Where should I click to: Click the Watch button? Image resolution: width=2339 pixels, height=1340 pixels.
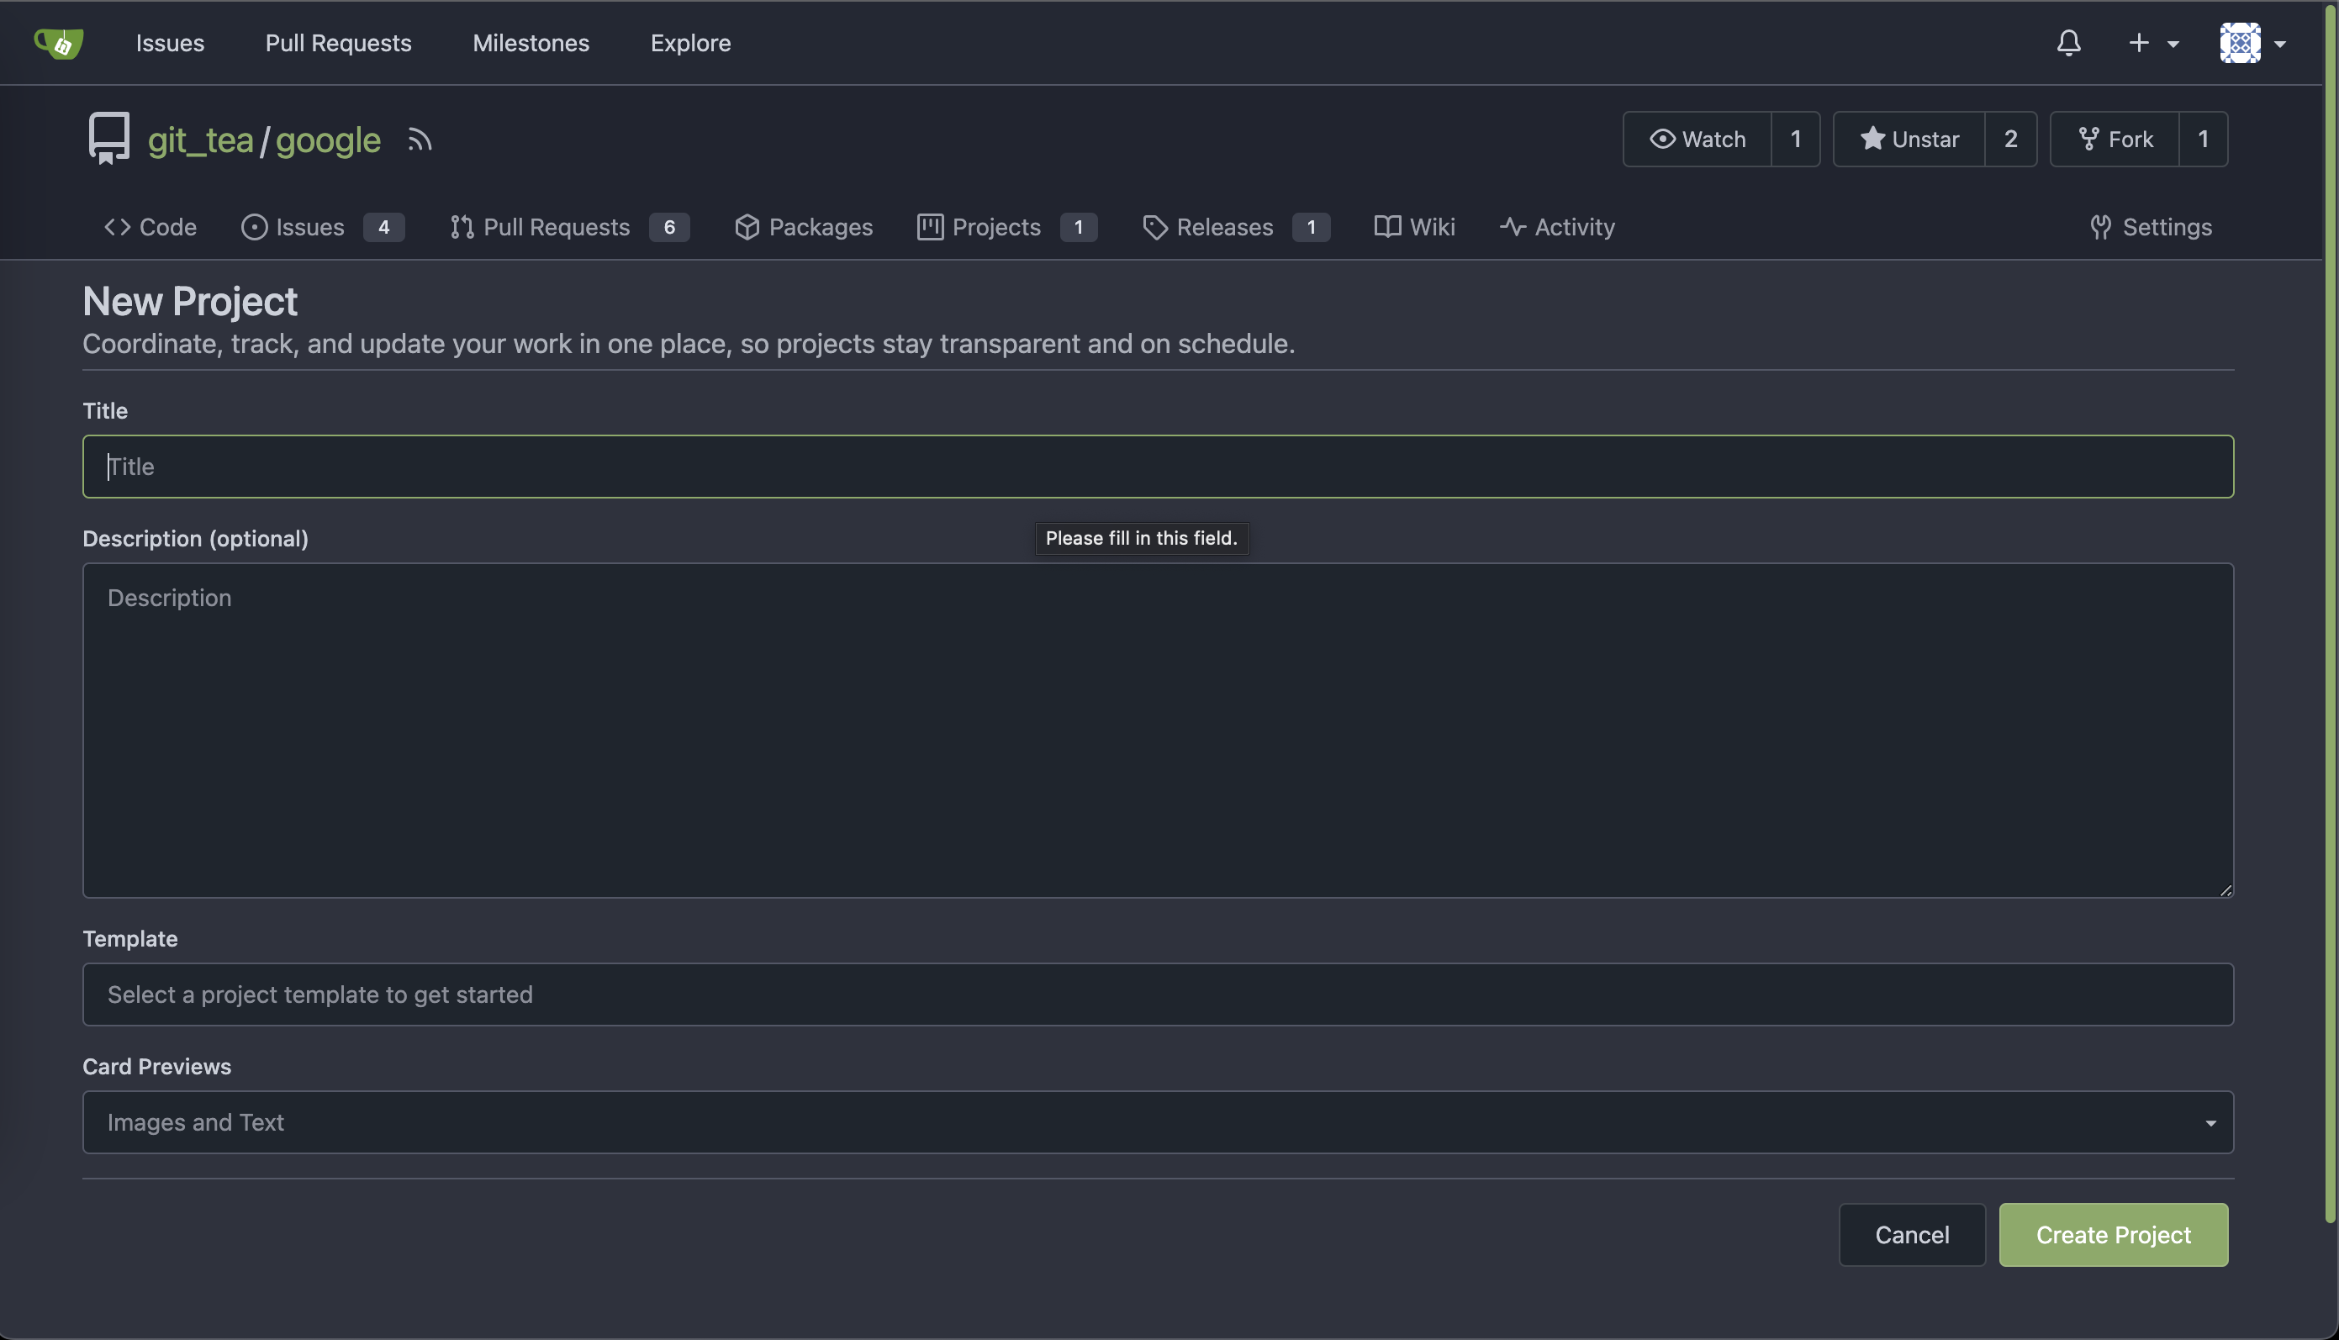(x=1697, y=139)
